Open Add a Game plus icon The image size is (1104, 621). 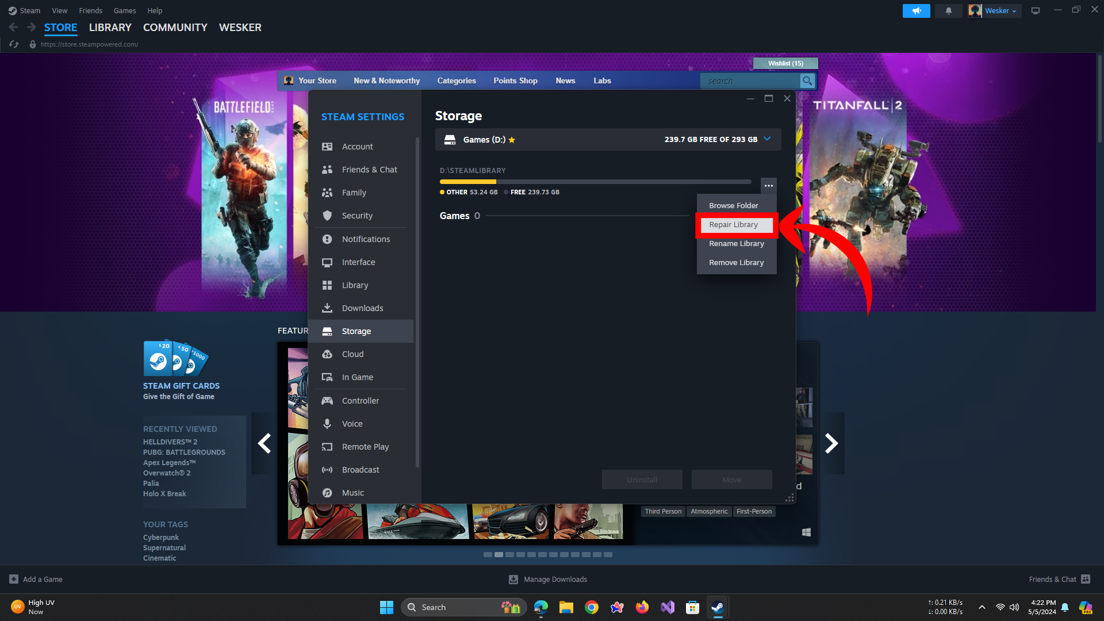point(14,579)
